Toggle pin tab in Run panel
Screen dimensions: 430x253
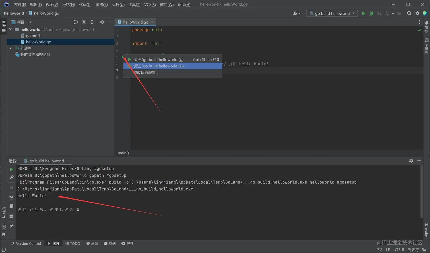point(11,226)
